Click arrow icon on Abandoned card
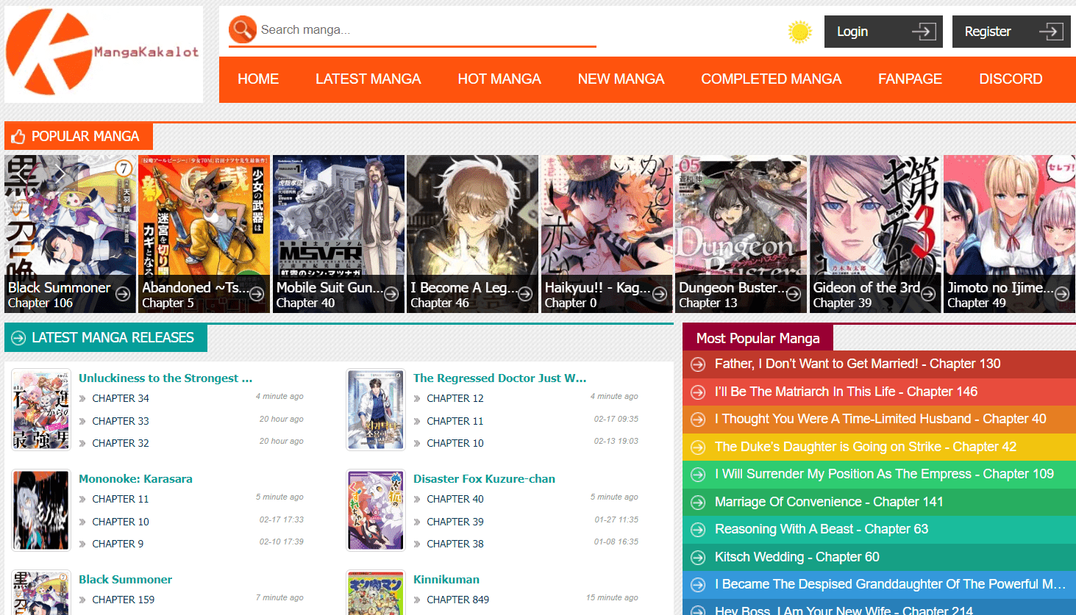Viewport: 1076px width, 615px height. tap(257, 294)
